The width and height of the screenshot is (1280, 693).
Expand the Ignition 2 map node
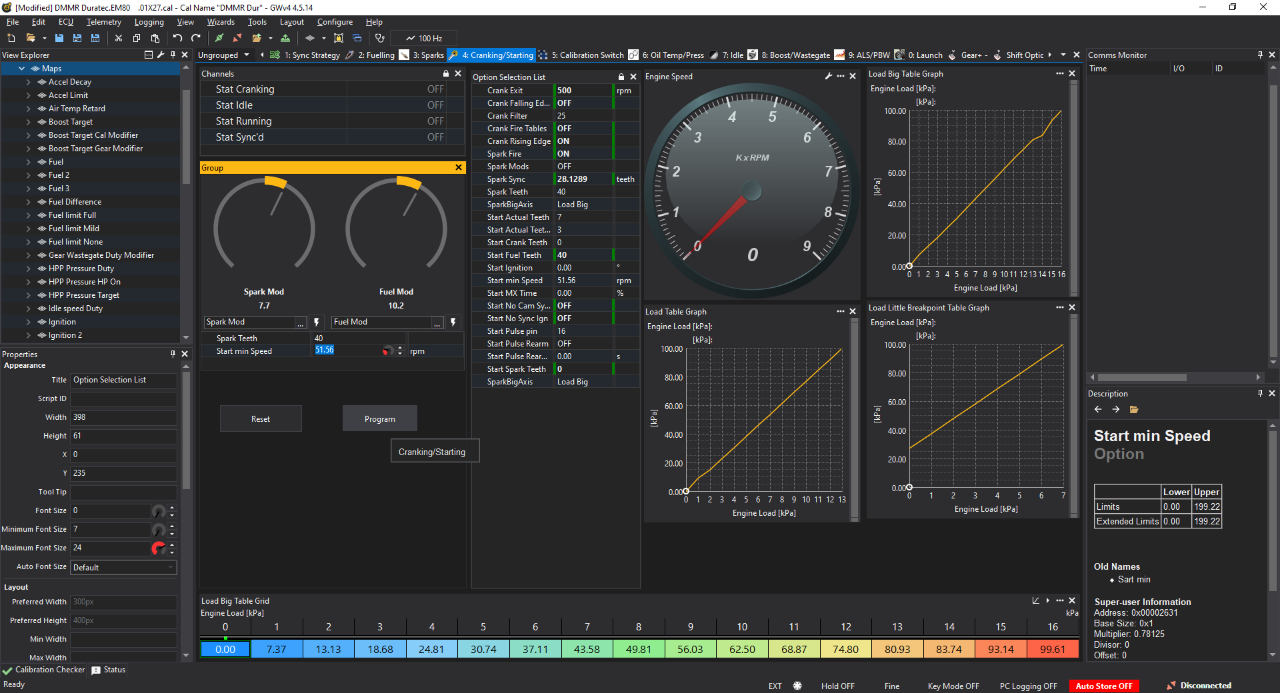click(28, 335)
